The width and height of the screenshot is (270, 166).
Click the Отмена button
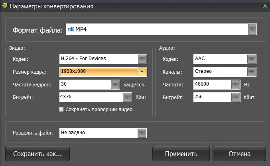239,154
